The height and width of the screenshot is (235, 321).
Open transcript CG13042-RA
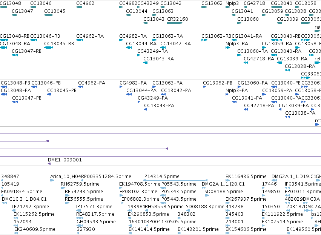176,44
